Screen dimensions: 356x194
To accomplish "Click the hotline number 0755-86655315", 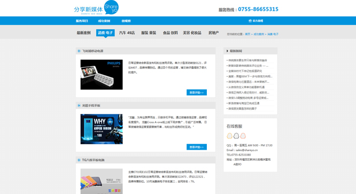I will point(258,9).
